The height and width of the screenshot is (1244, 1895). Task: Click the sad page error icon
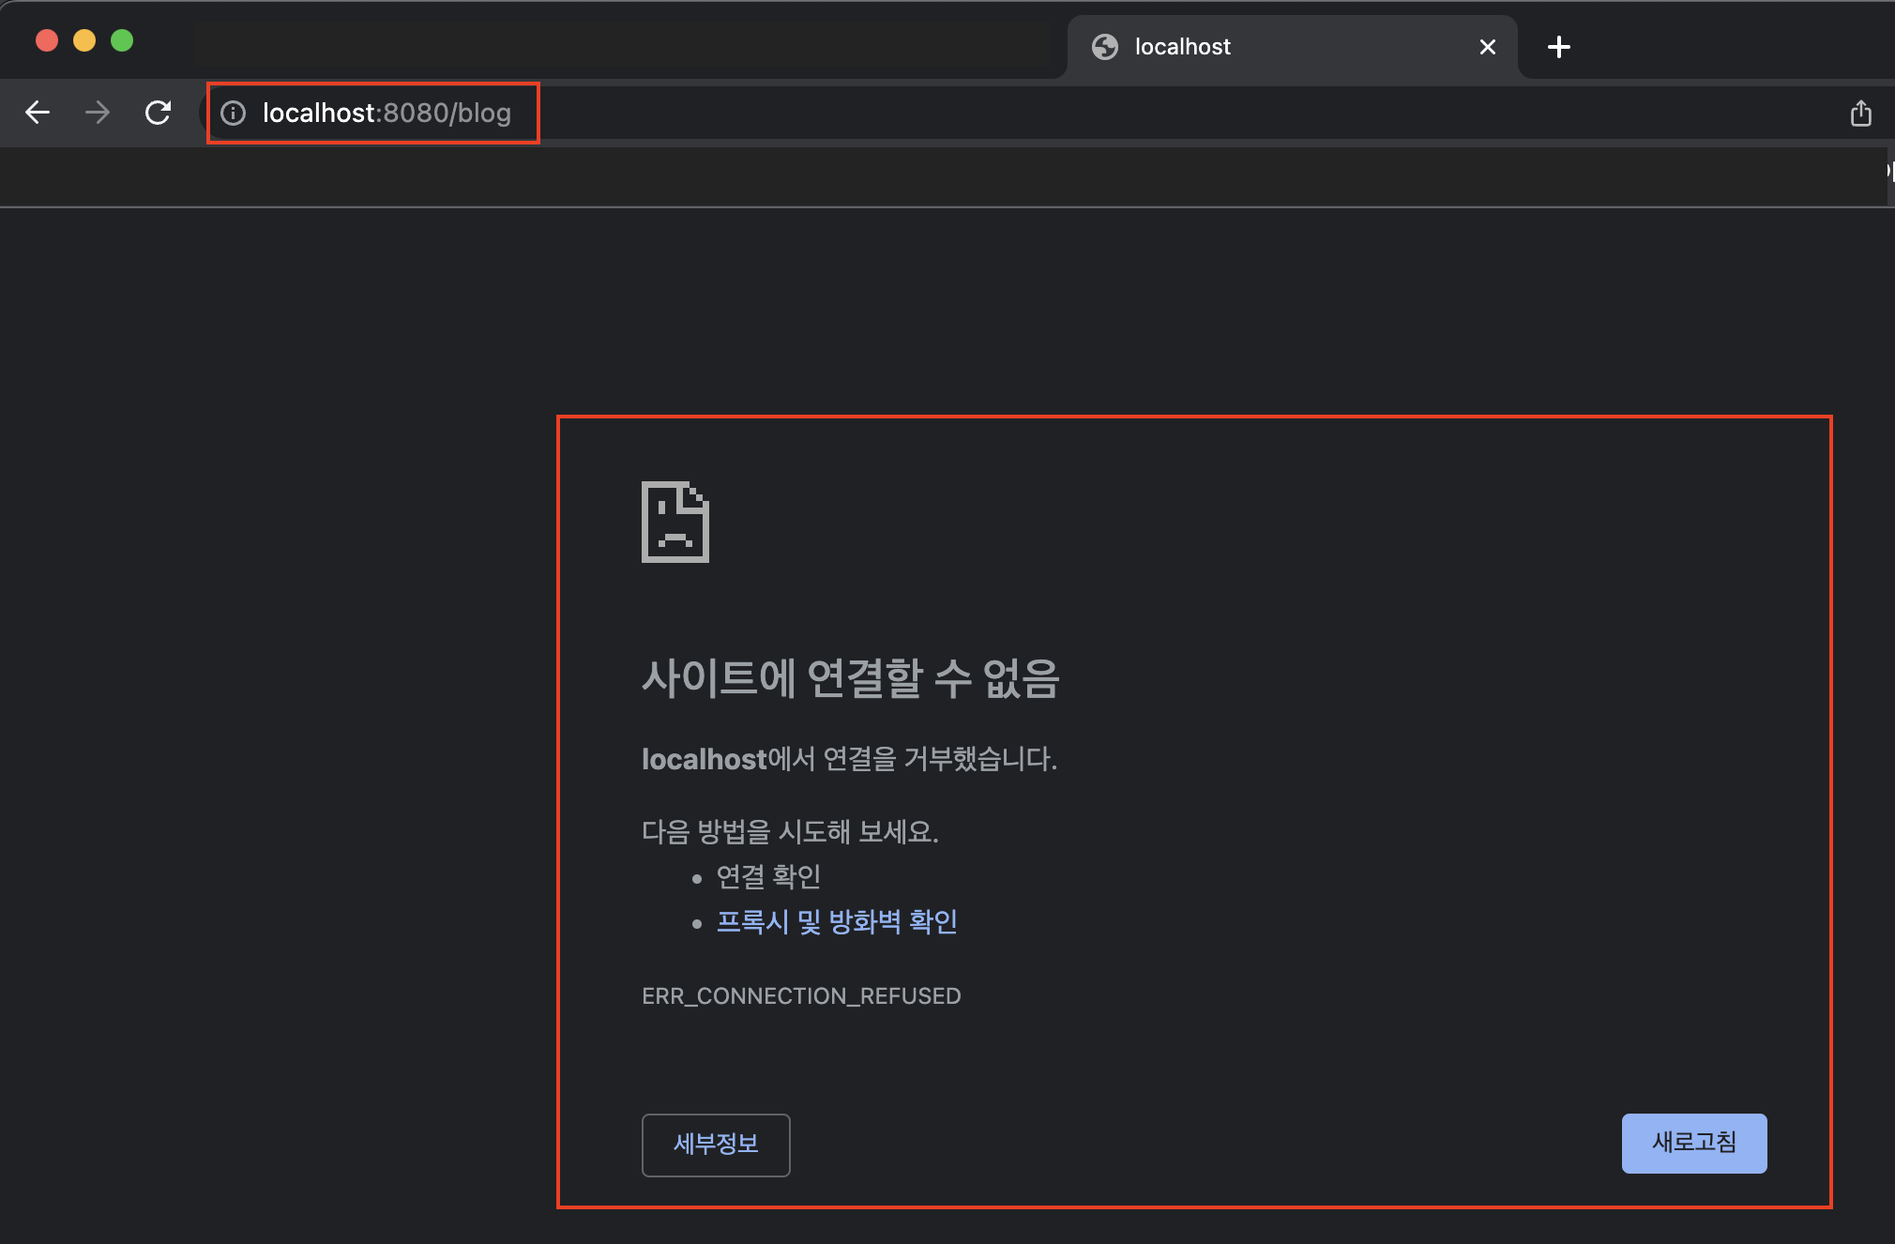tap(675, 522)
